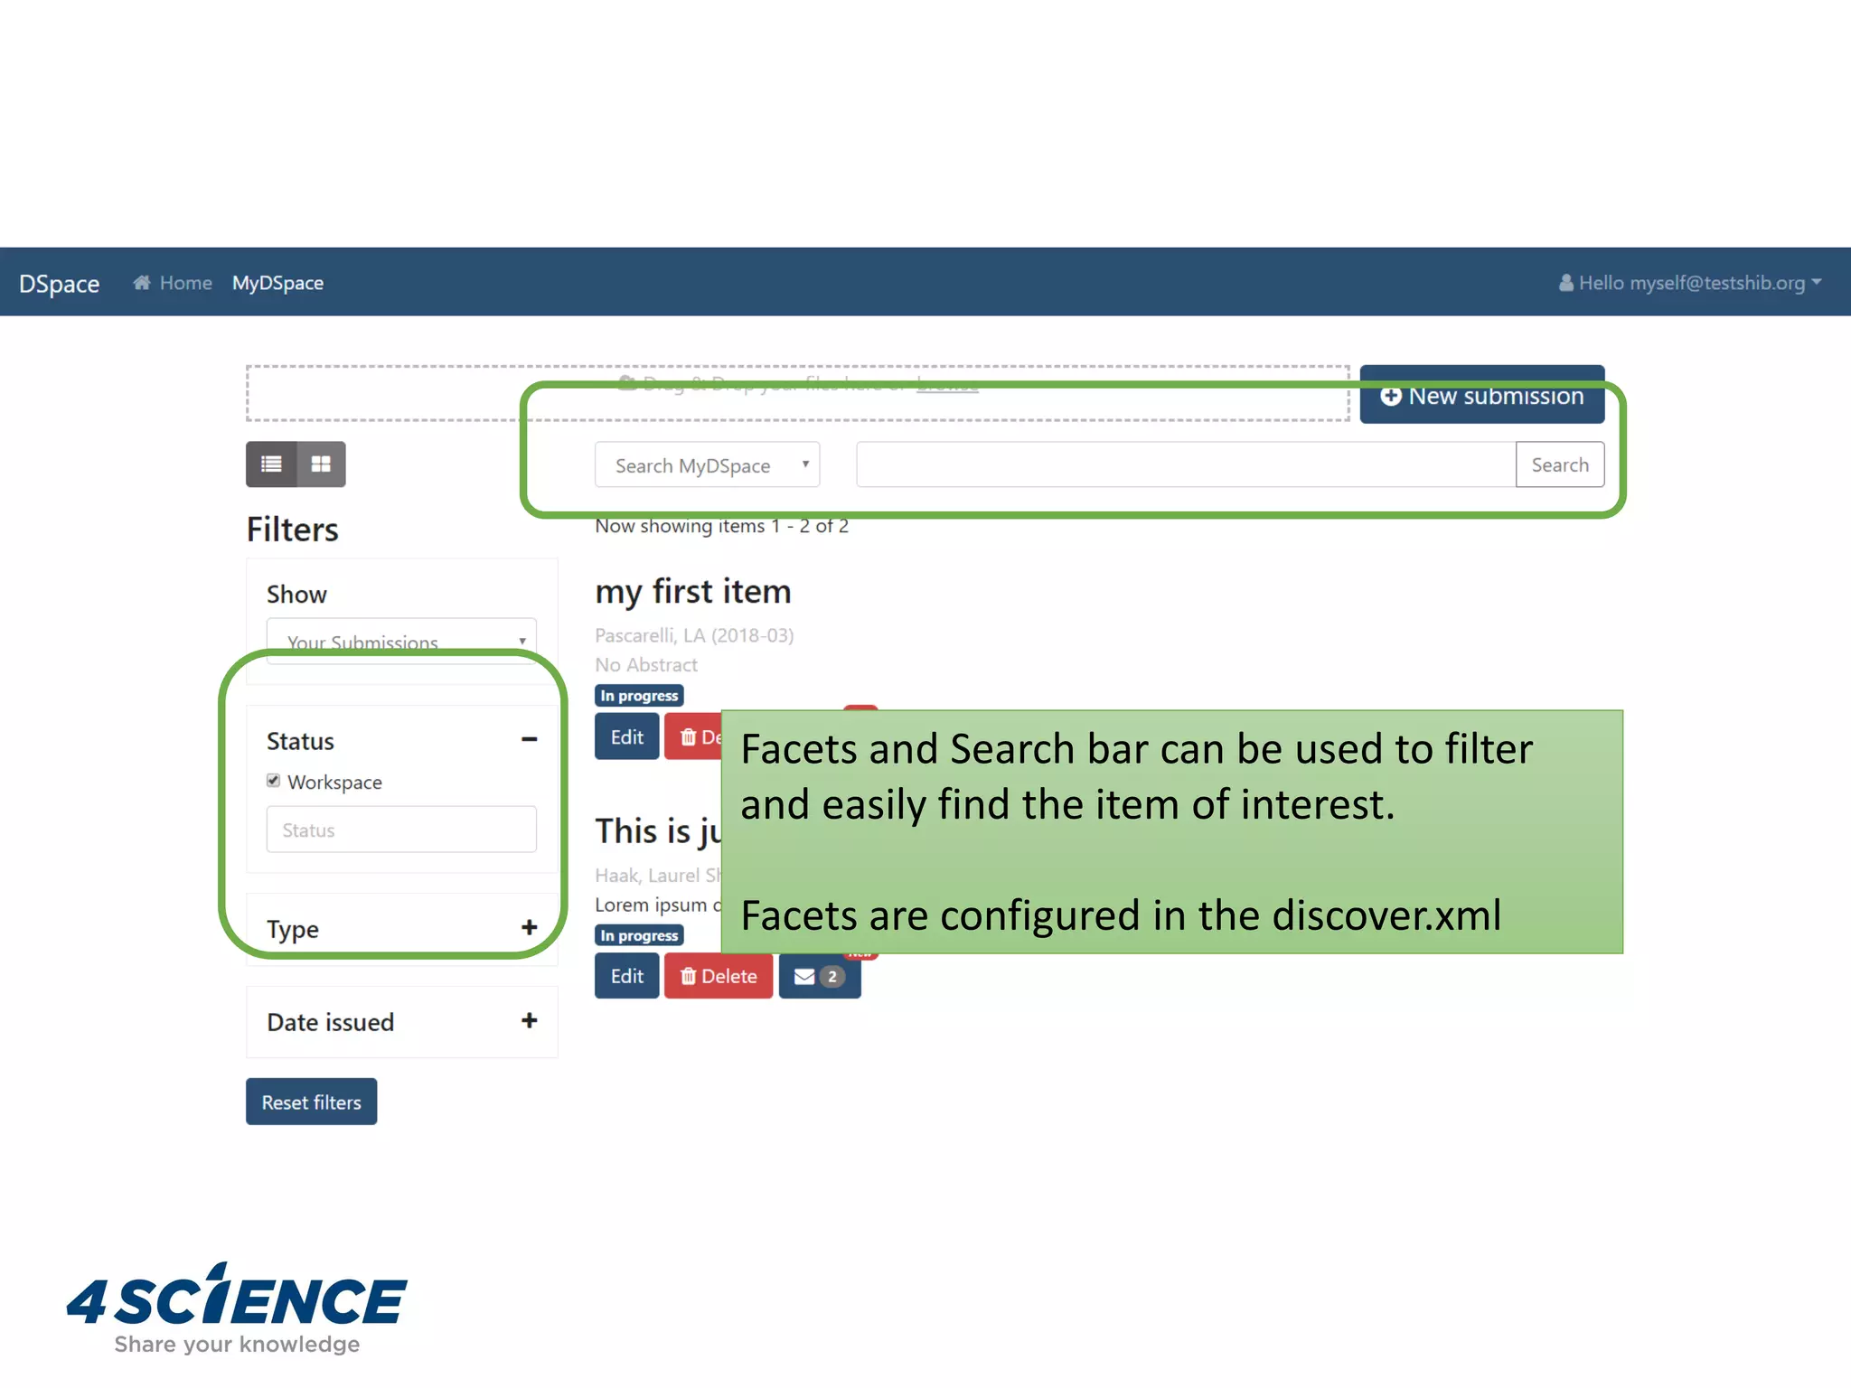Image resolution: width=1851 pixels, height=1388 pixels.
Task: Edit the second item beside Delete
Action: pyautogui.click(x=627, y=976)
